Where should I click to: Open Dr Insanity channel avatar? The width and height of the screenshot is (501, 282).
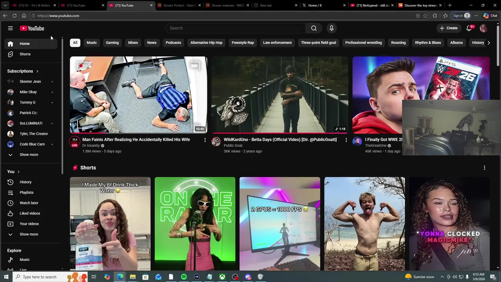click(x=75, y=141)
